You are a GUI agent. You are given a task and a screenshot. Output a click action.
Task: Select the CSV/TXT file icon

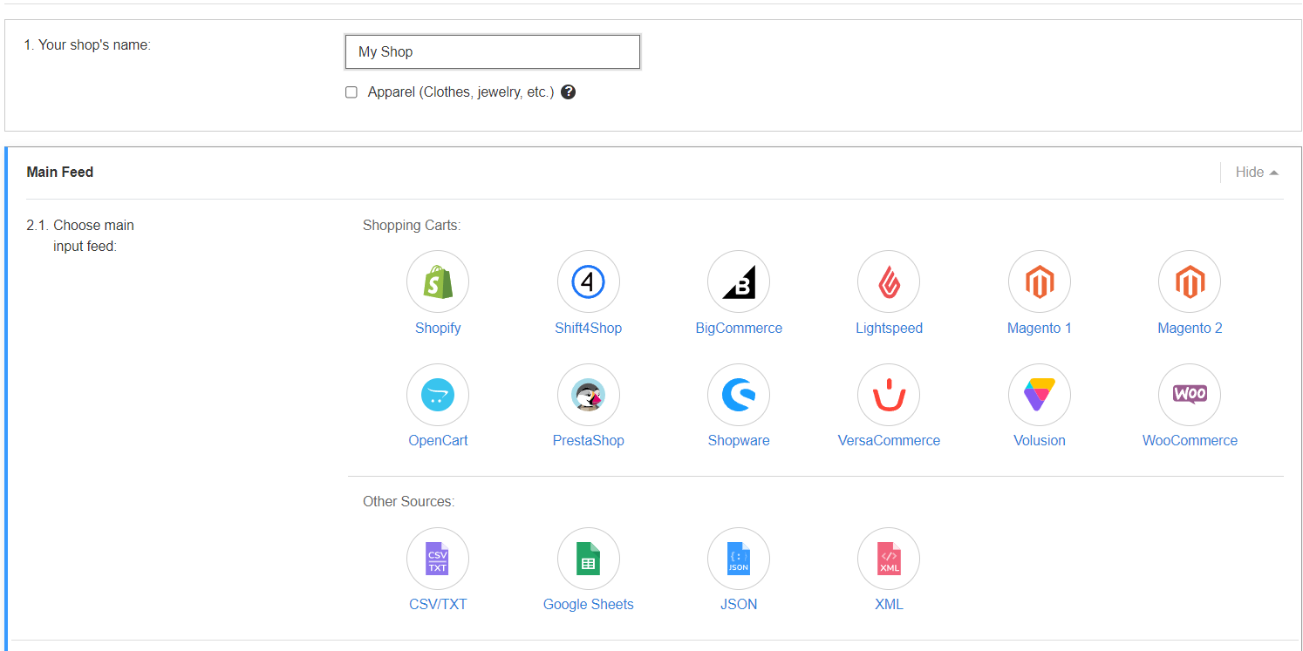click(438, 559)
